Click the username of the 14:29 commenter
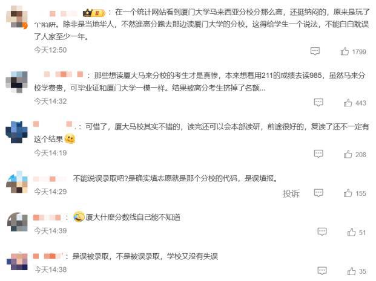The height and width of the screenshot is (281, 376). (50, 179)
